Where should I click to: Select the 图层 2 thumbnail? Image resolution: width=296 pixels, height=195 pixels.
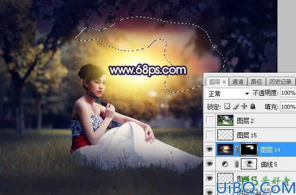pyautogui.click(x=225, y=120)
